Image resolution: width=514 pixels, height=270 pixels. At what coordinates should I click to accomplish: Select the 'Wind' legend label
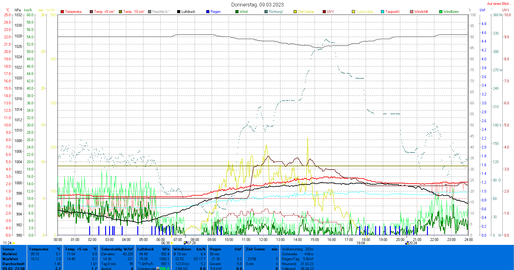[x=244, y=12]
